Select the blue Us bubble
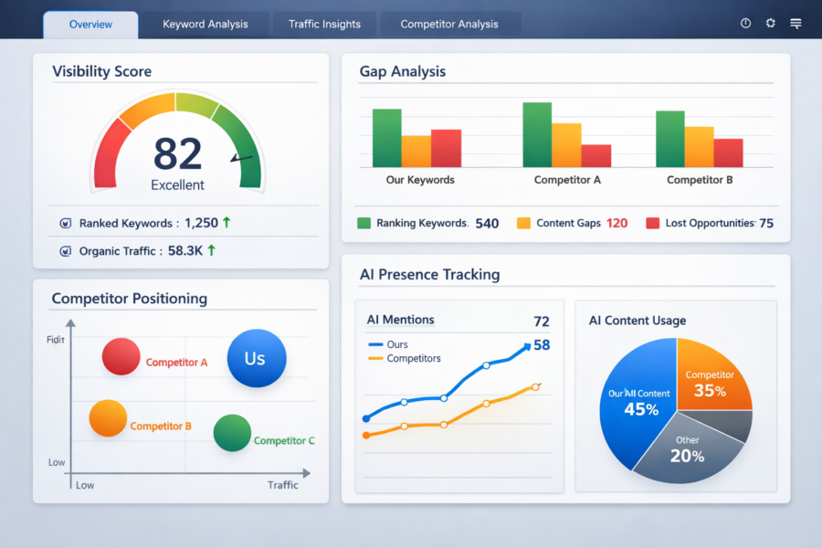The width and height of the screenshot is (822, 548). point(257,358)
